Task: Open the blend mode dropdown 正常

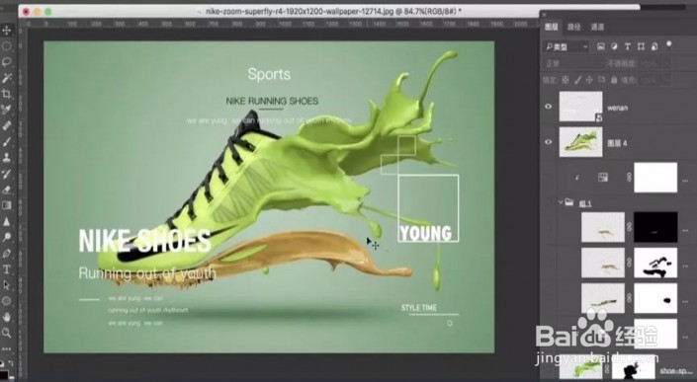Action: (573, 63)
